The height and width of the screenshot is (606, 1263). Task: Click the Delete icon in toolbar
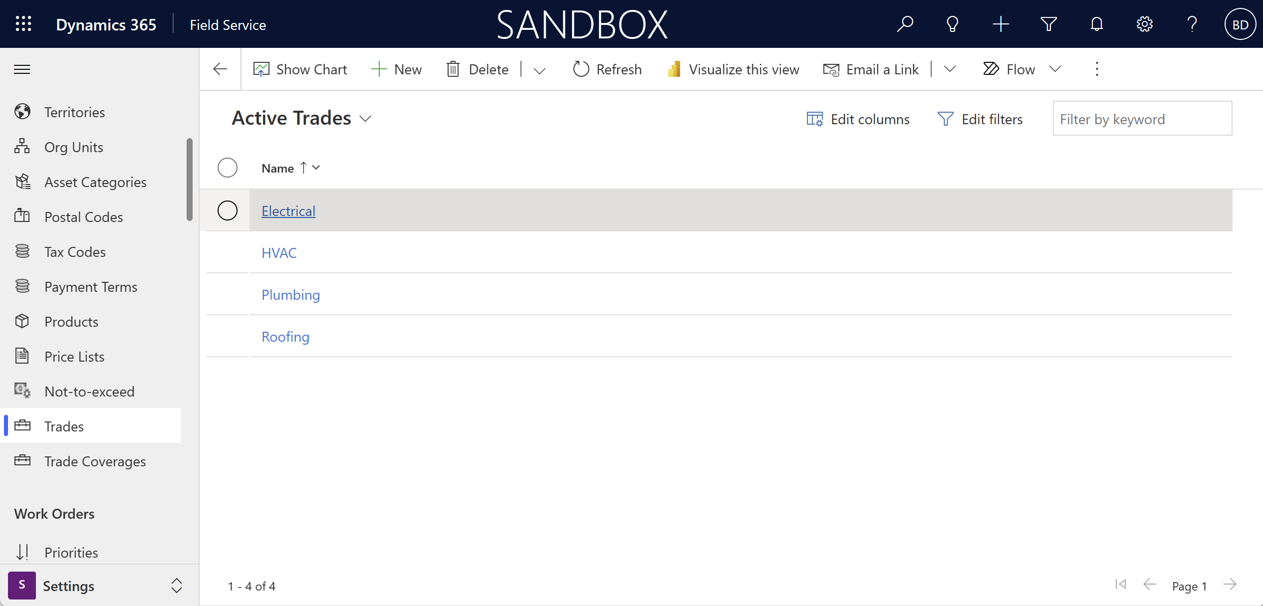454,68
